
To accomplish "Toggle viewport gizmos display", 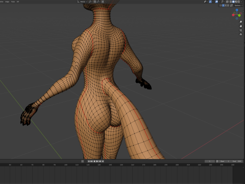I will pyautogui.click(x=210, y=2).
